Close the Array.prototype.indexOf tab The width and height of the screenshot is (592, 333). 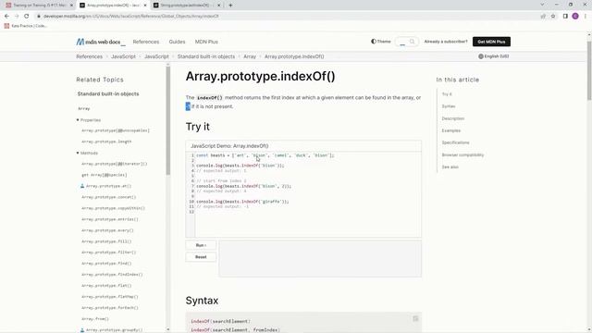(x=145, y=6)
